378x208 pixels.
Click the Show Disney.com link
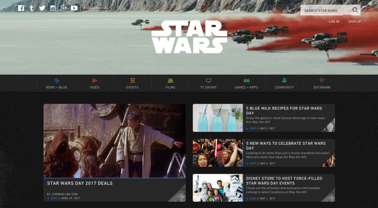tap(95, 8)
